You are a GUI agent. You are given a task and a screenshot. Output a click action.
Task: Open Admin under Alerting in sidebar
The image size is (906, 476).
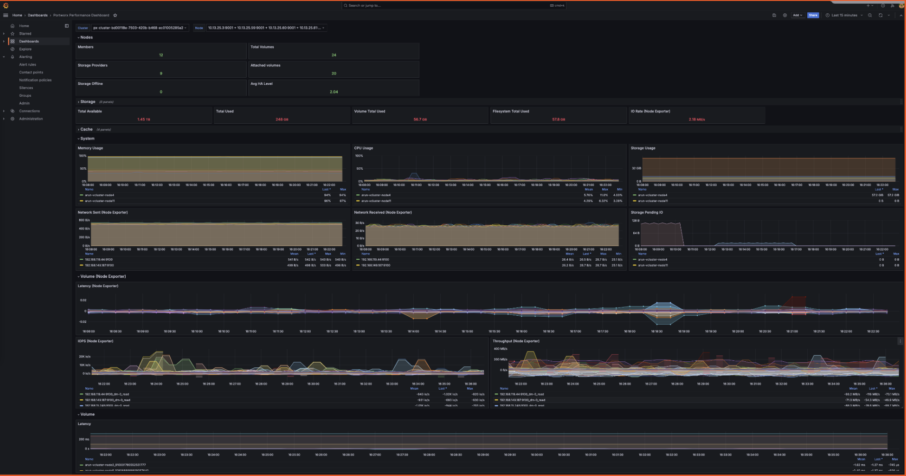(x=24, y=103)
